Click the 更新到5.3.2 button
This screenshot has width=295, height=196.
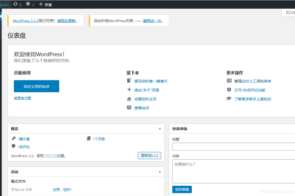[149, 155]
